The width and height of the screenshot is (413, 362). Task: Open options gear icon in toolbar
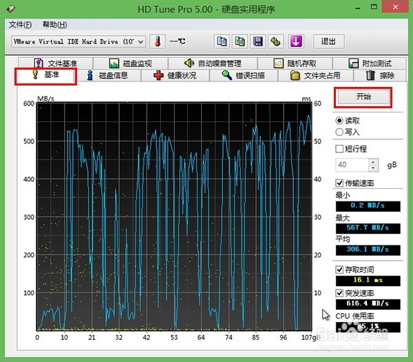[275, 41]
